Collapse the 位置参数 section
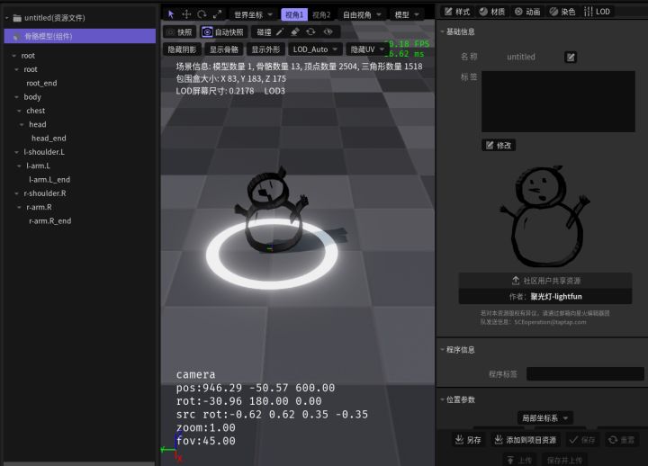Image resolution: width=648 pixels, height=466 pixels. 442,399
